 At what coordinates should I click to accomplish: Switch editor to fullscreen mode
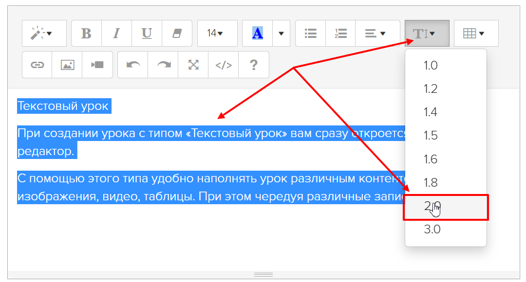193,65
